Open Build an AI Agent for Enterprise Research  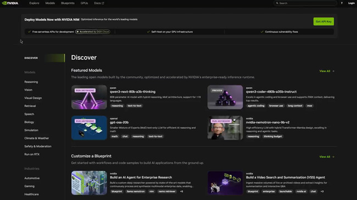point(141,178)
